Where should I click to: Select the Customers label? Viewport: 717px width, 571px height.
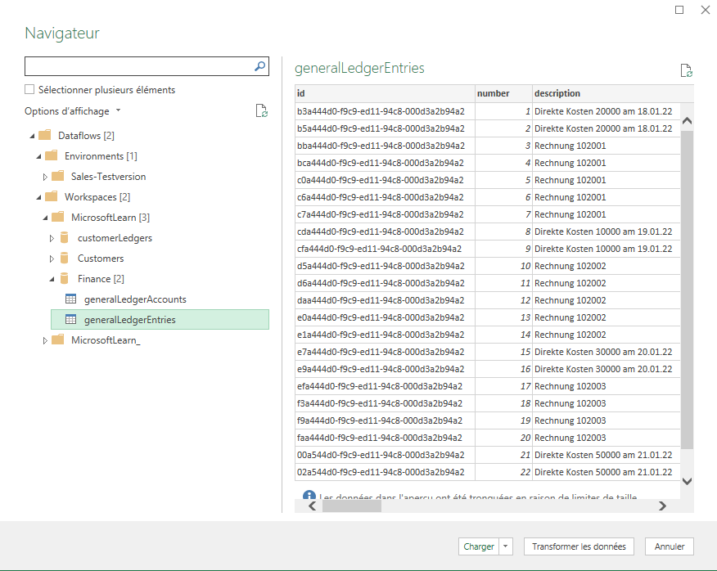(101, 259)
